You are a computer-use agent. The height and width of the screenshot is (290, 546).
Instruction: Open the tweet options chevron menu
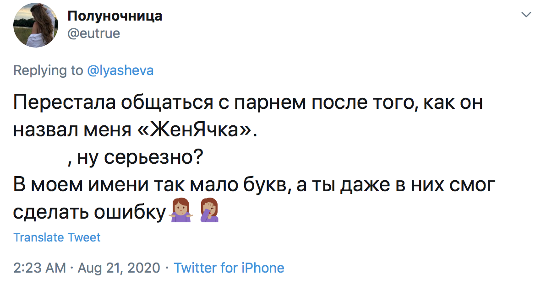click(527, 15)
